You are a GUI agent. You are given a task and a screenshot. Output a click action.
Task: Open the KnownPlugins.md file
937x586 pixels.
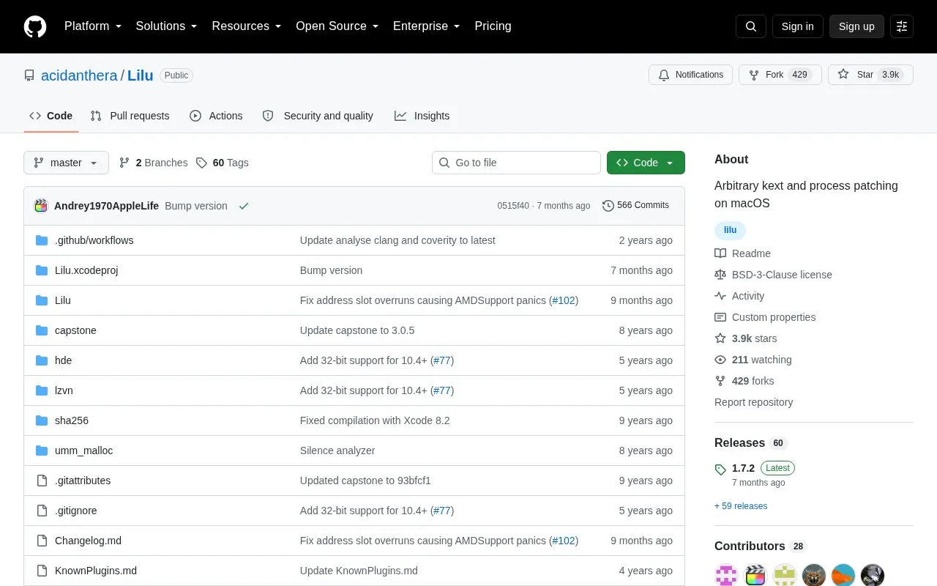pos(96,571)
